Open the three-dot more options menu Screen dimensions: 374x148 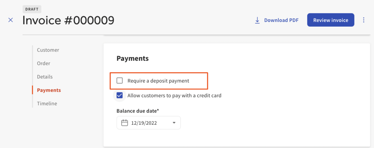point(364,20)
